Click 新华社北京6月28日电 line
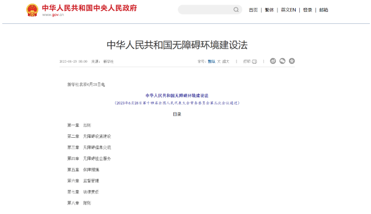371x214 pixels. coord(86,85)
